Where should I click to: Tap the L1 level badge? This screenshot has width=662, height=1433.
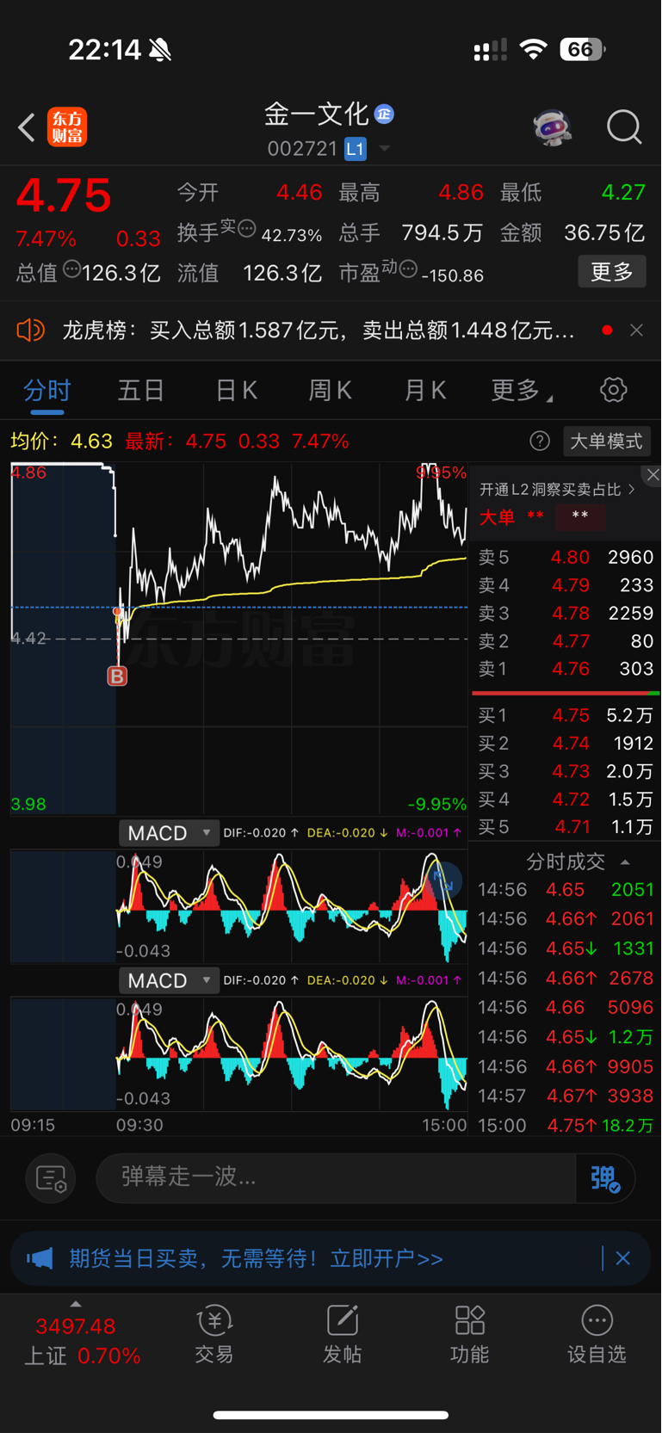pyautogui.click(x=356, y=149)
